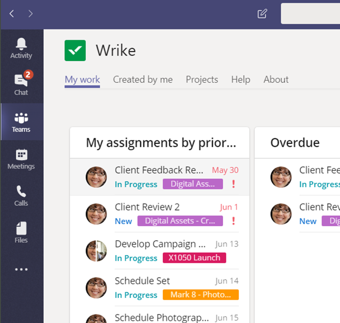Open the About tab

tap(276, 80)
